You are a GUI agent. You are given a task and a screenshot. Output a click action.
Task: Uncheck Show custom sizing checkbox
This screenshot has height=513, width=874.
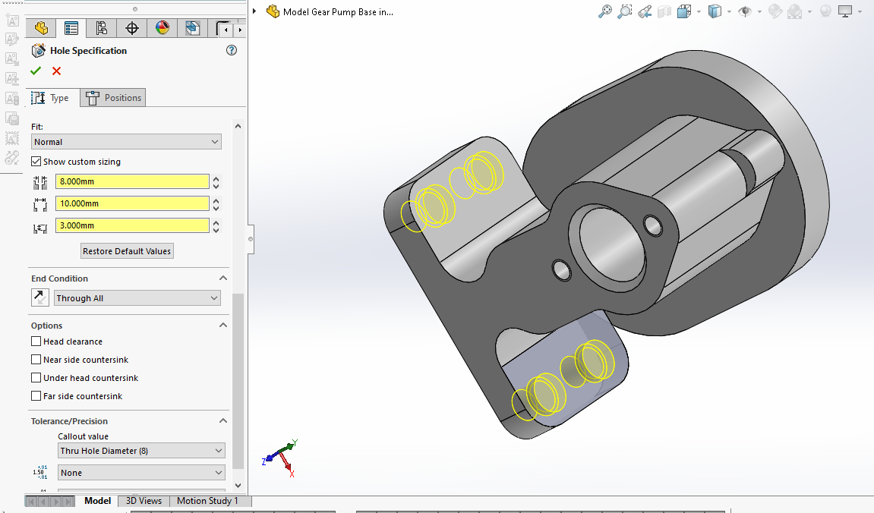click(x=36, y=162)
